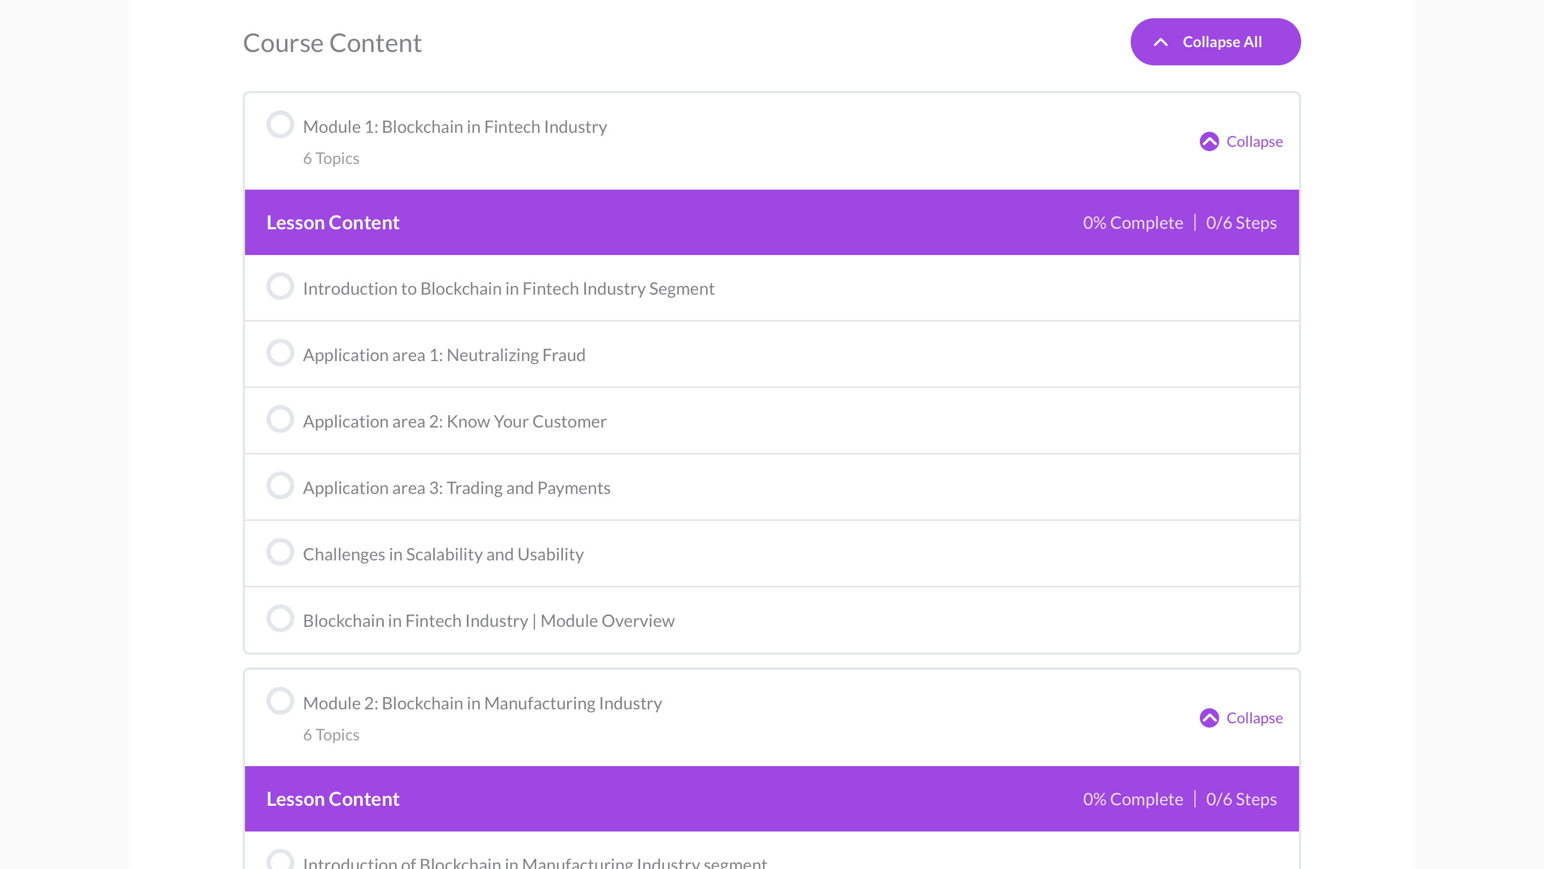Collapse the Module 1 Blockchain in Fintech section
The width and height of the screenshot is (1544, 869).
point(1241,141)
